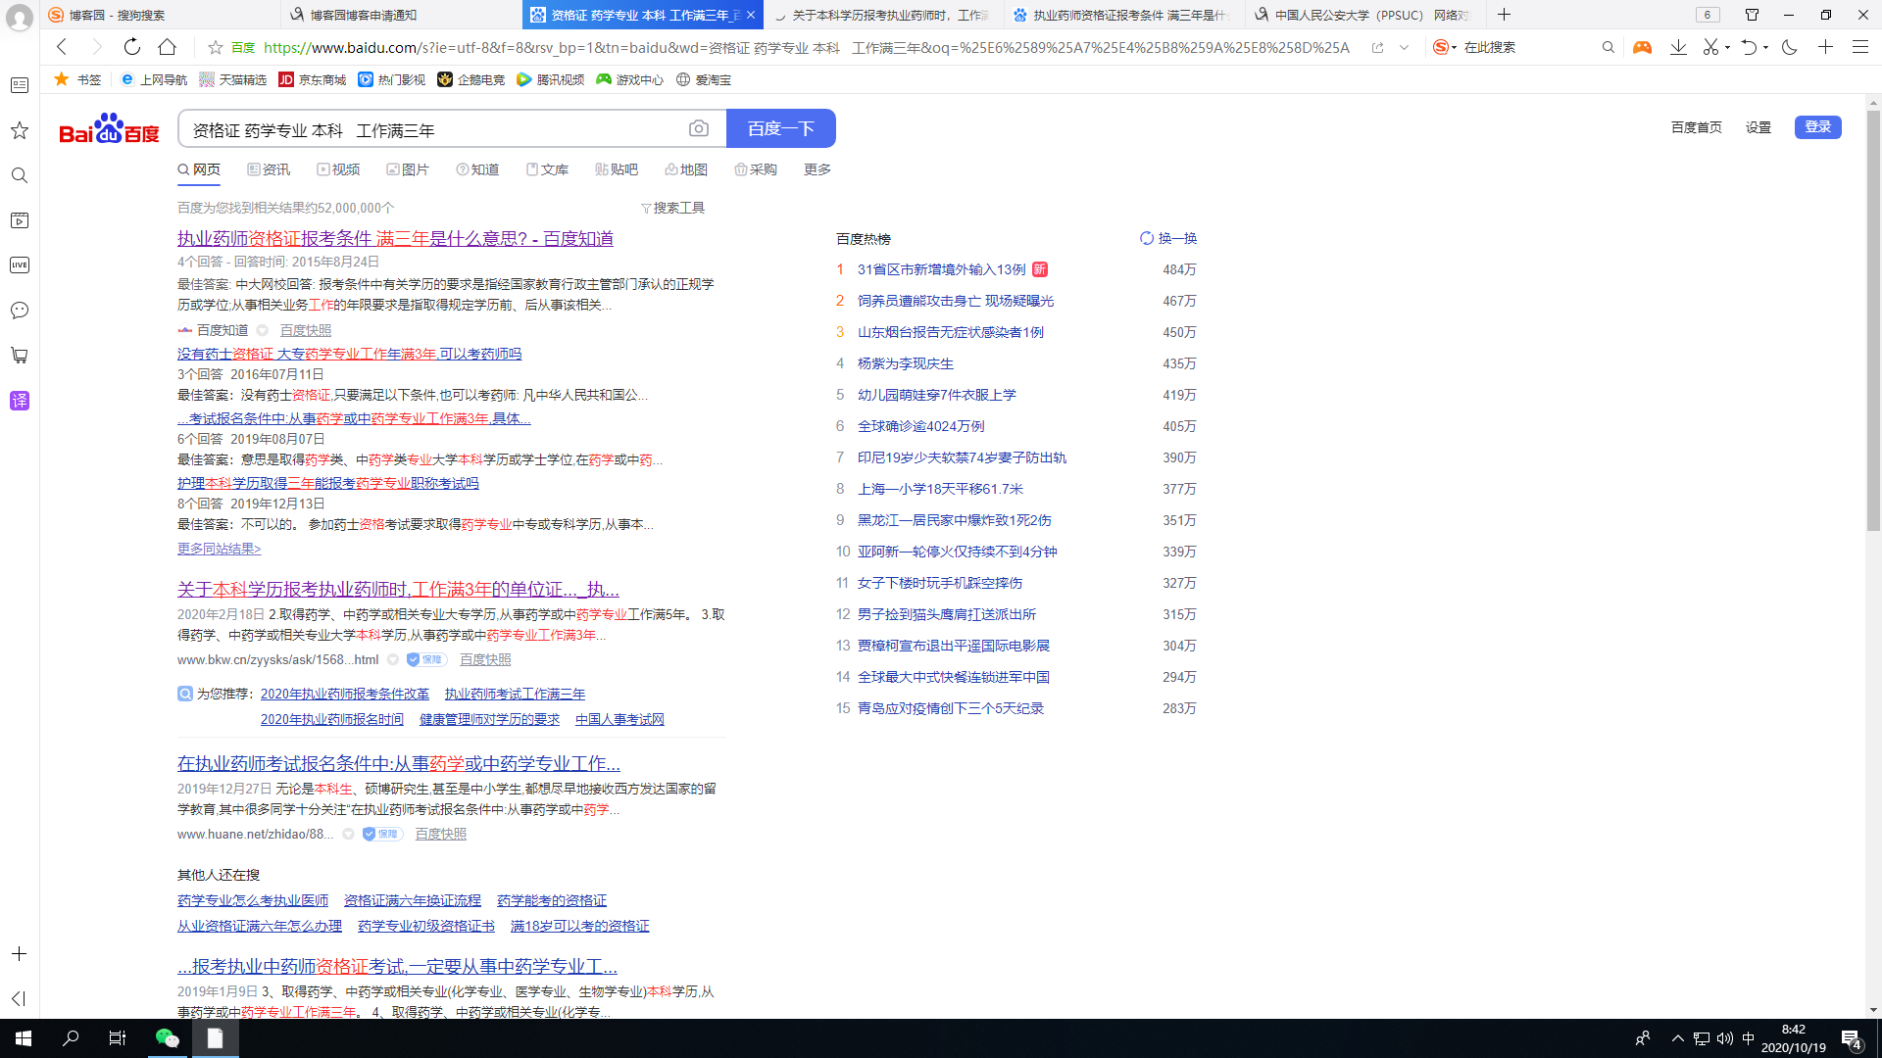Viewport: 1882px width, 1058px height.
Task: Click the camera image-search icon
Action: pyautogui.click(x=698, y=128)
